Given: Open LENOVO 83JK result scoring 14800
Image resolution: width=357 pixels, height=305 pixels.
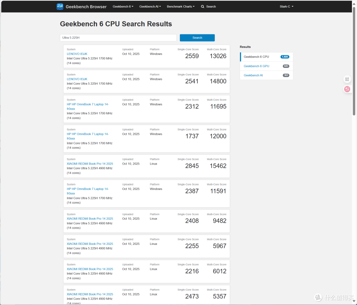Looking at the screenshot, I should [77, 79].
